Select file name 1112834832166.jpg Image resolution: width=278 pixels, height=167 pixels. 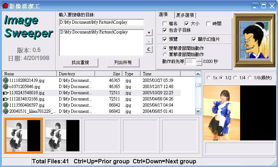(27, 99)
